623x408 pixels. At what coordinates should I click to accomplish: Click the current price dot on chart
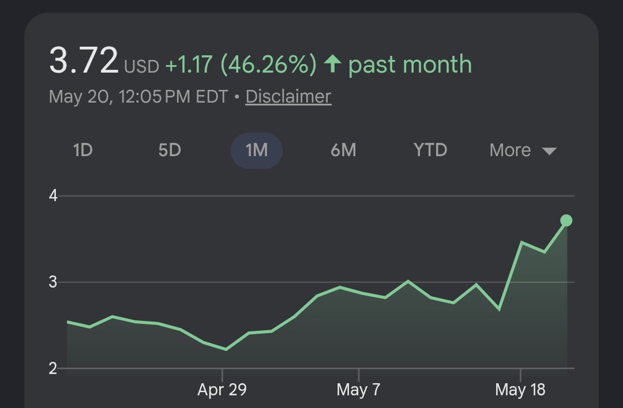[x=566, y=220]
